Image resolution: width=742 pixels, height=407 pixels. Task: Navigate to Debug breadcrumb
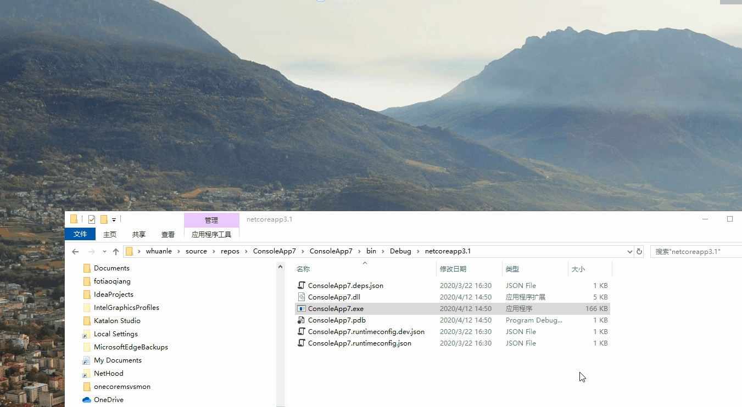click(400, 251)
